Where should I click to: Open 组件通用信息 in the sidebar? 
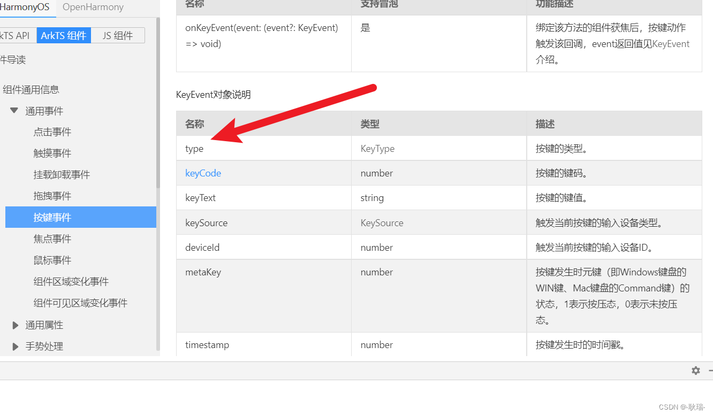tap(31, 90)
